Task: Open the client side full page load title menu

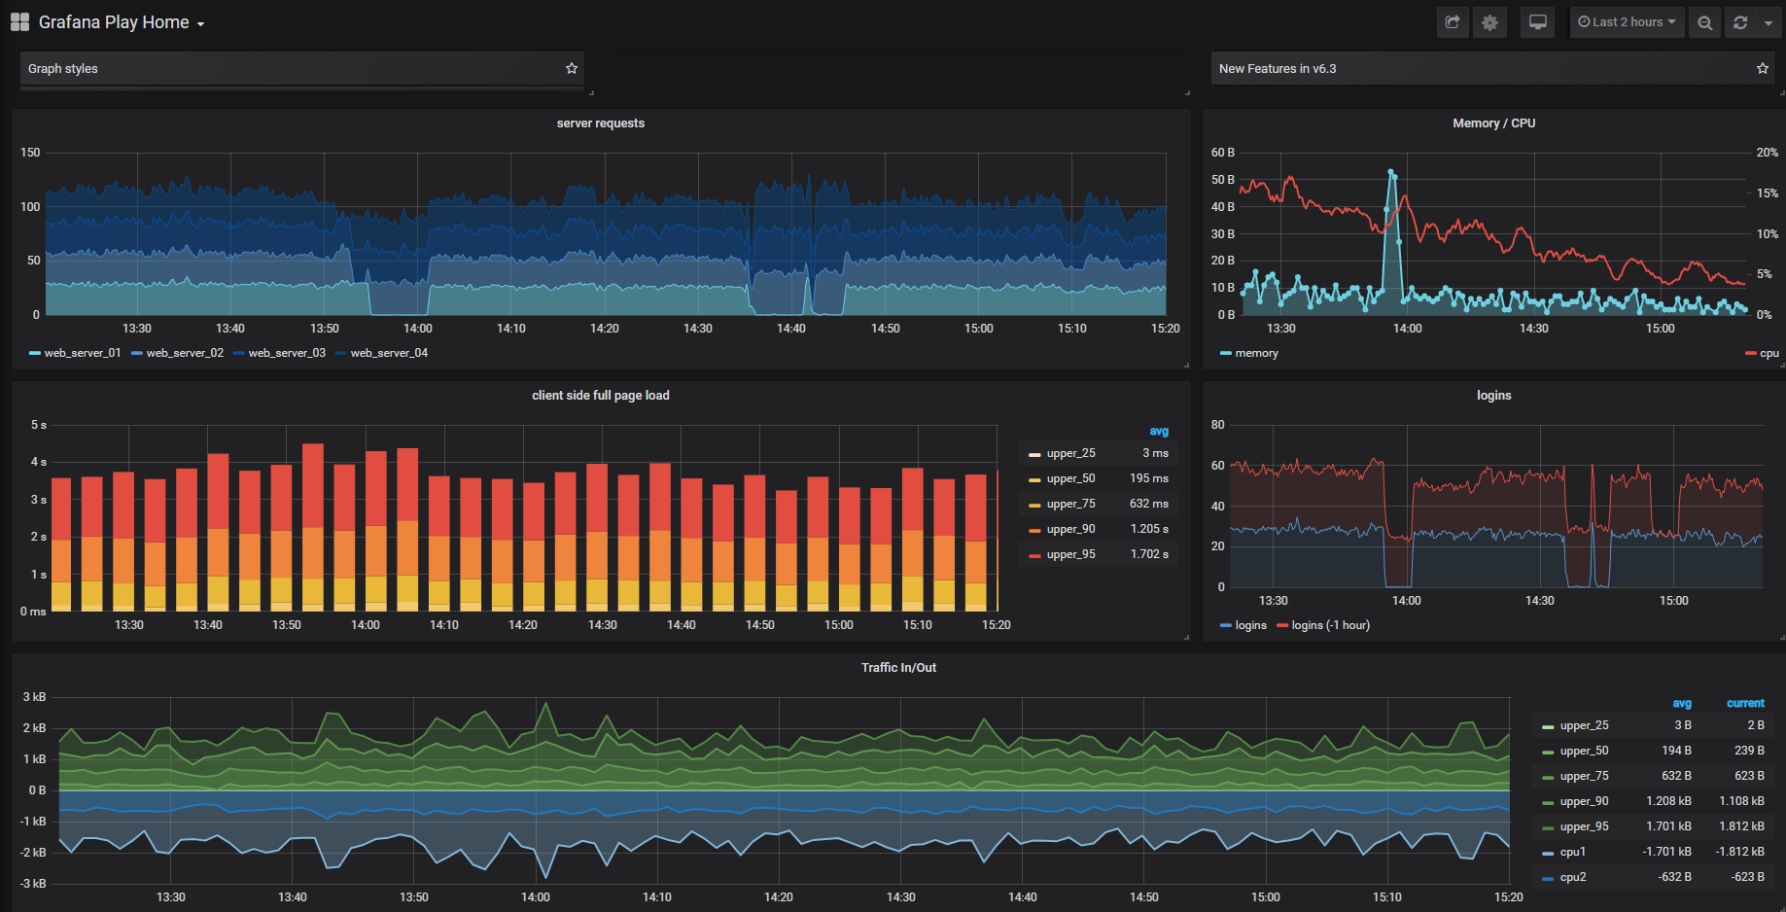Action: click(600, 396)
